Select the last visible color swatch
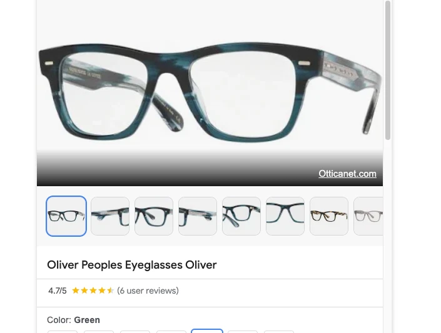441x333 pixels. [x=279, y=332]
